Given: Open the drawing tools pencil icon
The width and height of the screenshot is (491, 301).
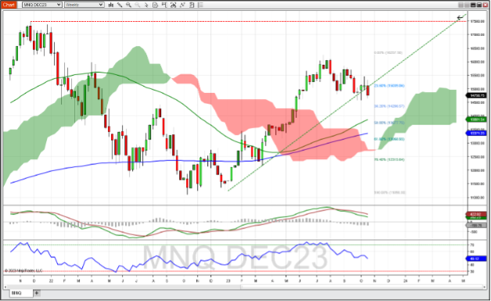Looking at the screenshot, I should [120, 5].
